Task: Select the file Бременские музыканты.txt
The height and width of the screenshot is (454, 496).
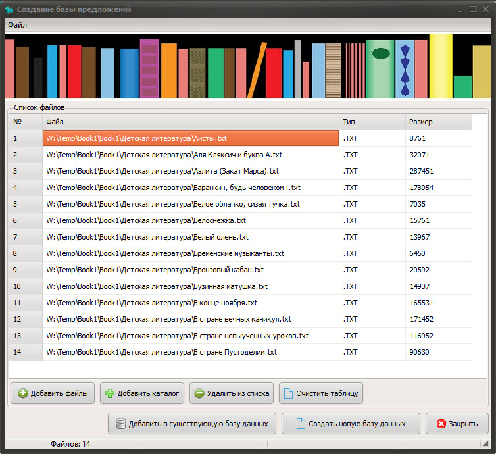Action: point(191,253)
